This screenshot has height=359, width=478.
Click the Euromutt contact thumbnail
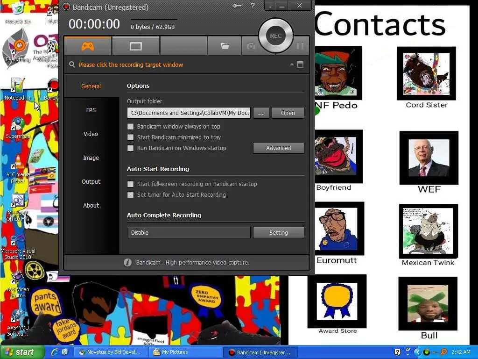coord(339,228)
